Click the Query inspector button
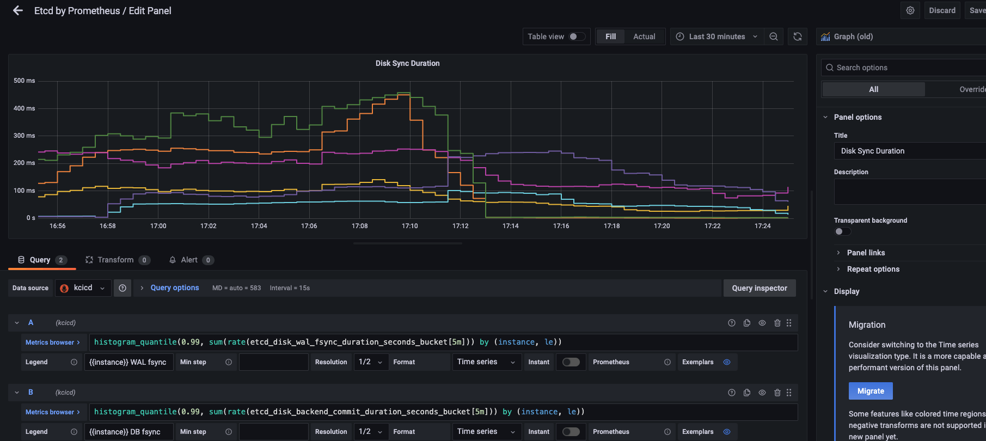 point(759,288)
